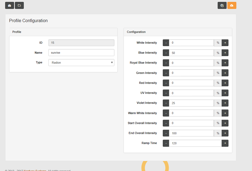Select the Blue Intensity input showing 50
The image size is (252, 171).
coord(191,53)
